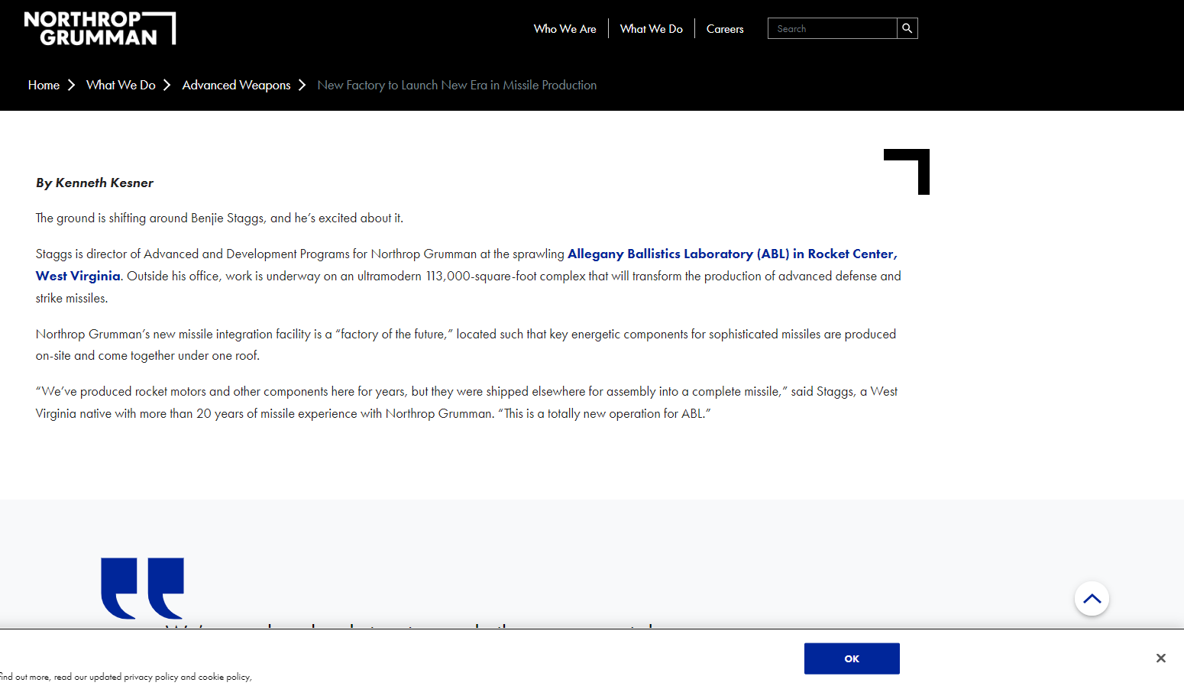Image resolution: width=1184 pixels, height=689 pixels.
Task: Open the updated privacy policy link
Action: (x=150, y=677)
